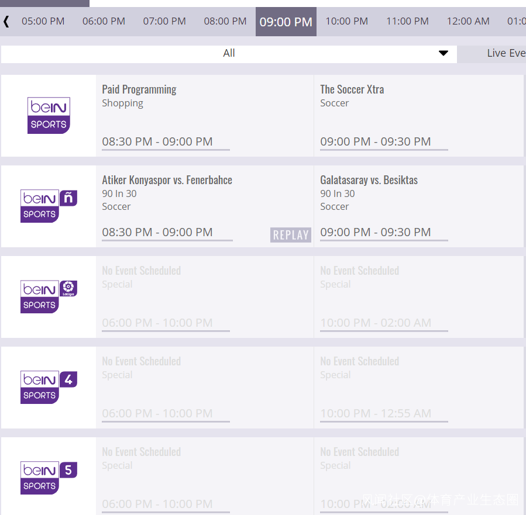Select 05:00 PM in the timeline
The width and height of the screenshot is (526, 515).
coord(43,22)
